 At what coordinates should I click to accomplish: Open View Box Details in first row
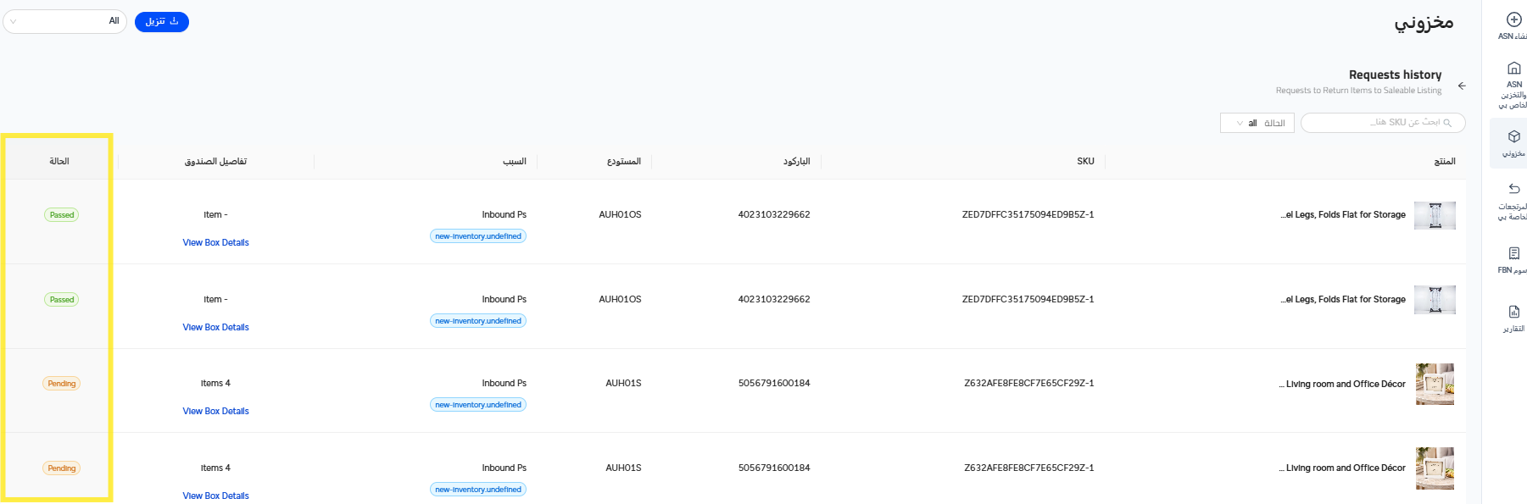215,243
